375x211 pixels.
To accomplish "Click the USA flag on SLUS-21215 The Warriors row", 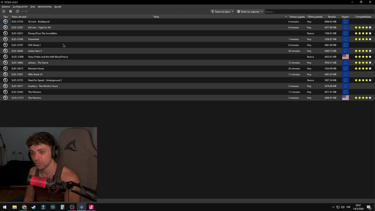I will click(345, 98).
